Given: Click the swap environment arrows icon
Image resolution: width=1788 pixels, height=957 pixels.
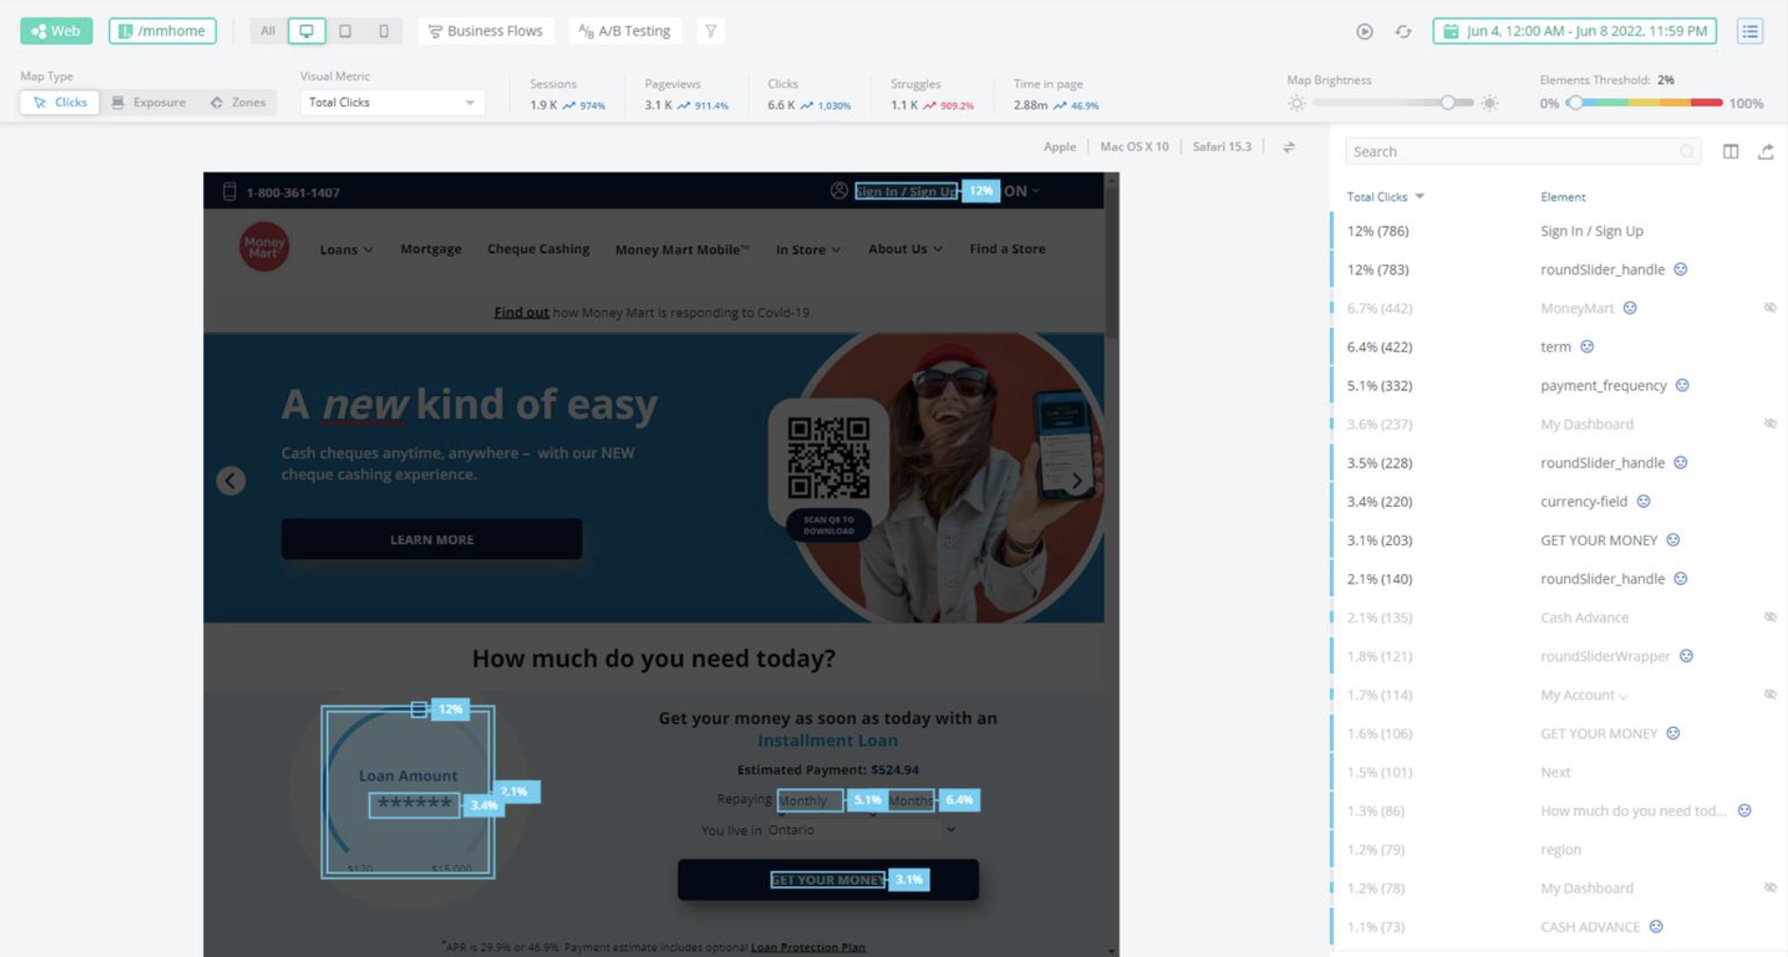Looking at the screenshot, I should (1288, 147).
